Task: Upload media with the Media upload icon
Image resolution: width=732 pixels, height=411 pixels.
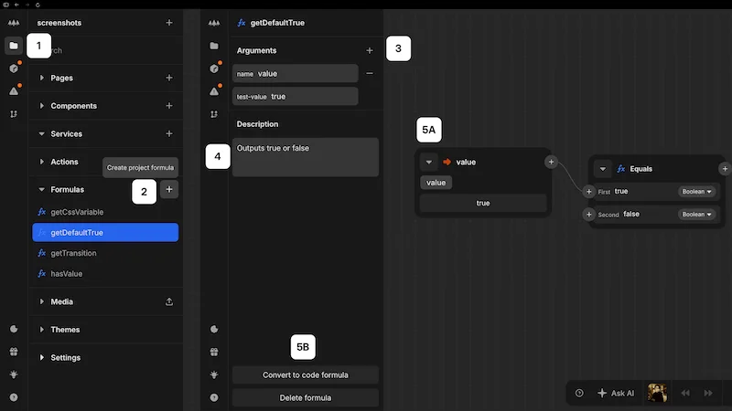Action: click(x=169, y=301)
